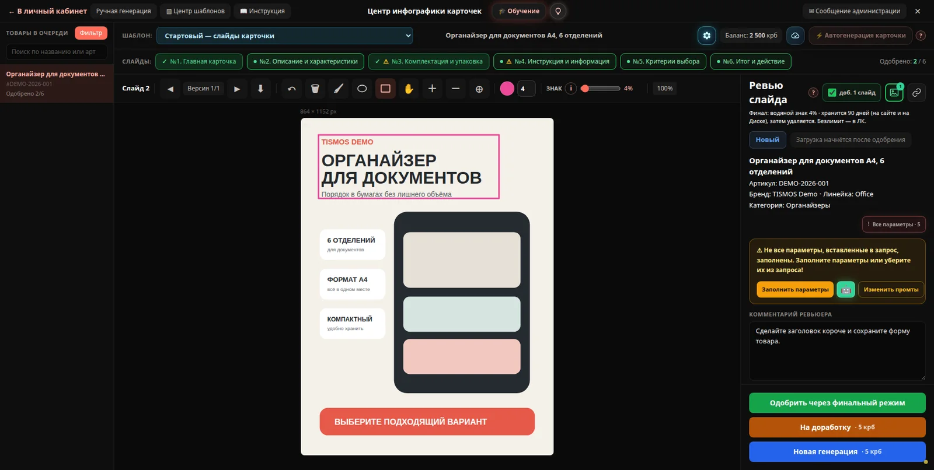Screen dimensions: 934x470
Task: Open slide tab №3. Комплектация и упаковка
Action: coord(429,61)
